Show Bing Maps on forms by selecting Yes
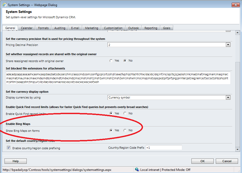 111,130
